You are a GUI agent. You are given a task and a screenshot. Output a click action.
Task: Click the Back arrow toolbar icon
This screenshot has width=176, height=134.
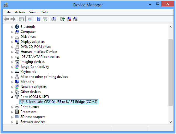(6, 19)
